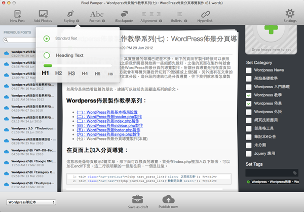Click the Bullets list icon
Viewport: 304px width, 212px height.
click(179, 14)
